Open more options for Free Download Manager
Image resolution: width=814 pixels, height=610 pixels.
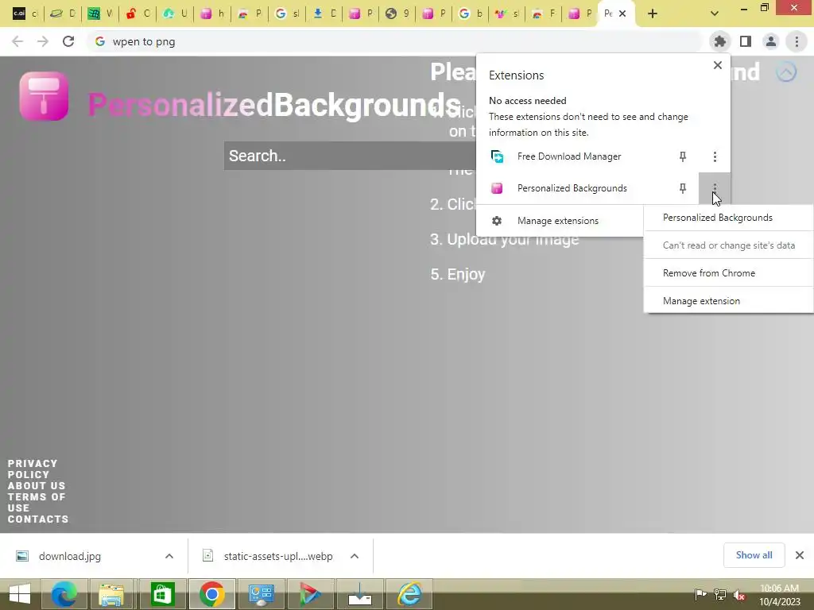pyautogui.click(x=715, y=156)
